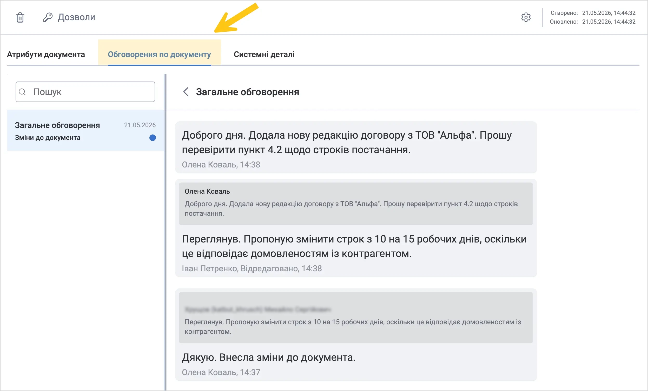
Task: Open Дозволи permissions
Action: point(76,17)
